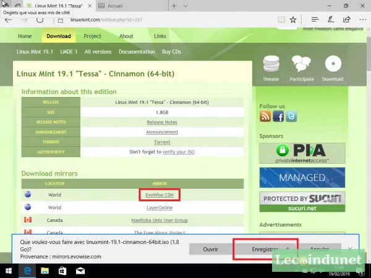Click Manitoba Unix User Group mirror
Screen dimensions: 371x278
(160, 221)
